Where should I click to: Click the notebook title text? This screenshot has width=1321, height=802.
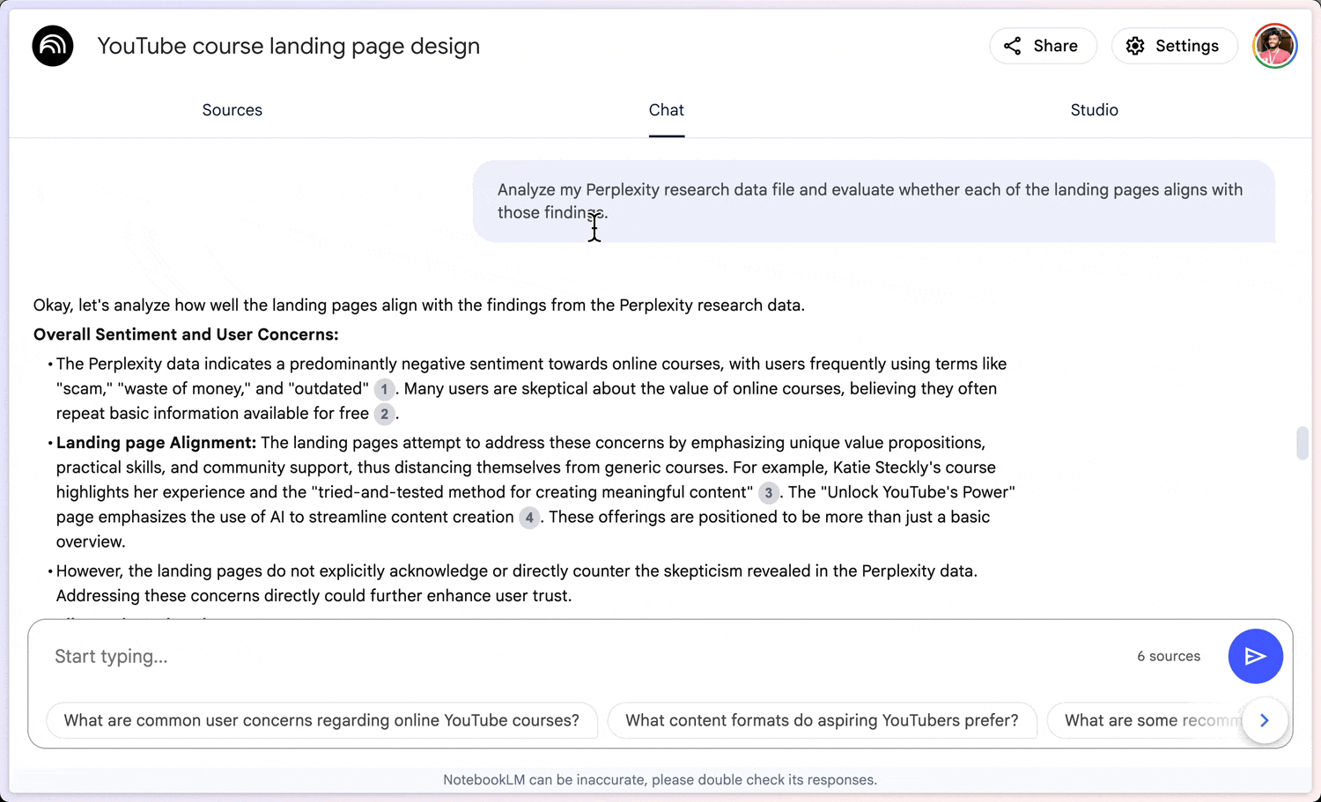(x=288, y=46)
